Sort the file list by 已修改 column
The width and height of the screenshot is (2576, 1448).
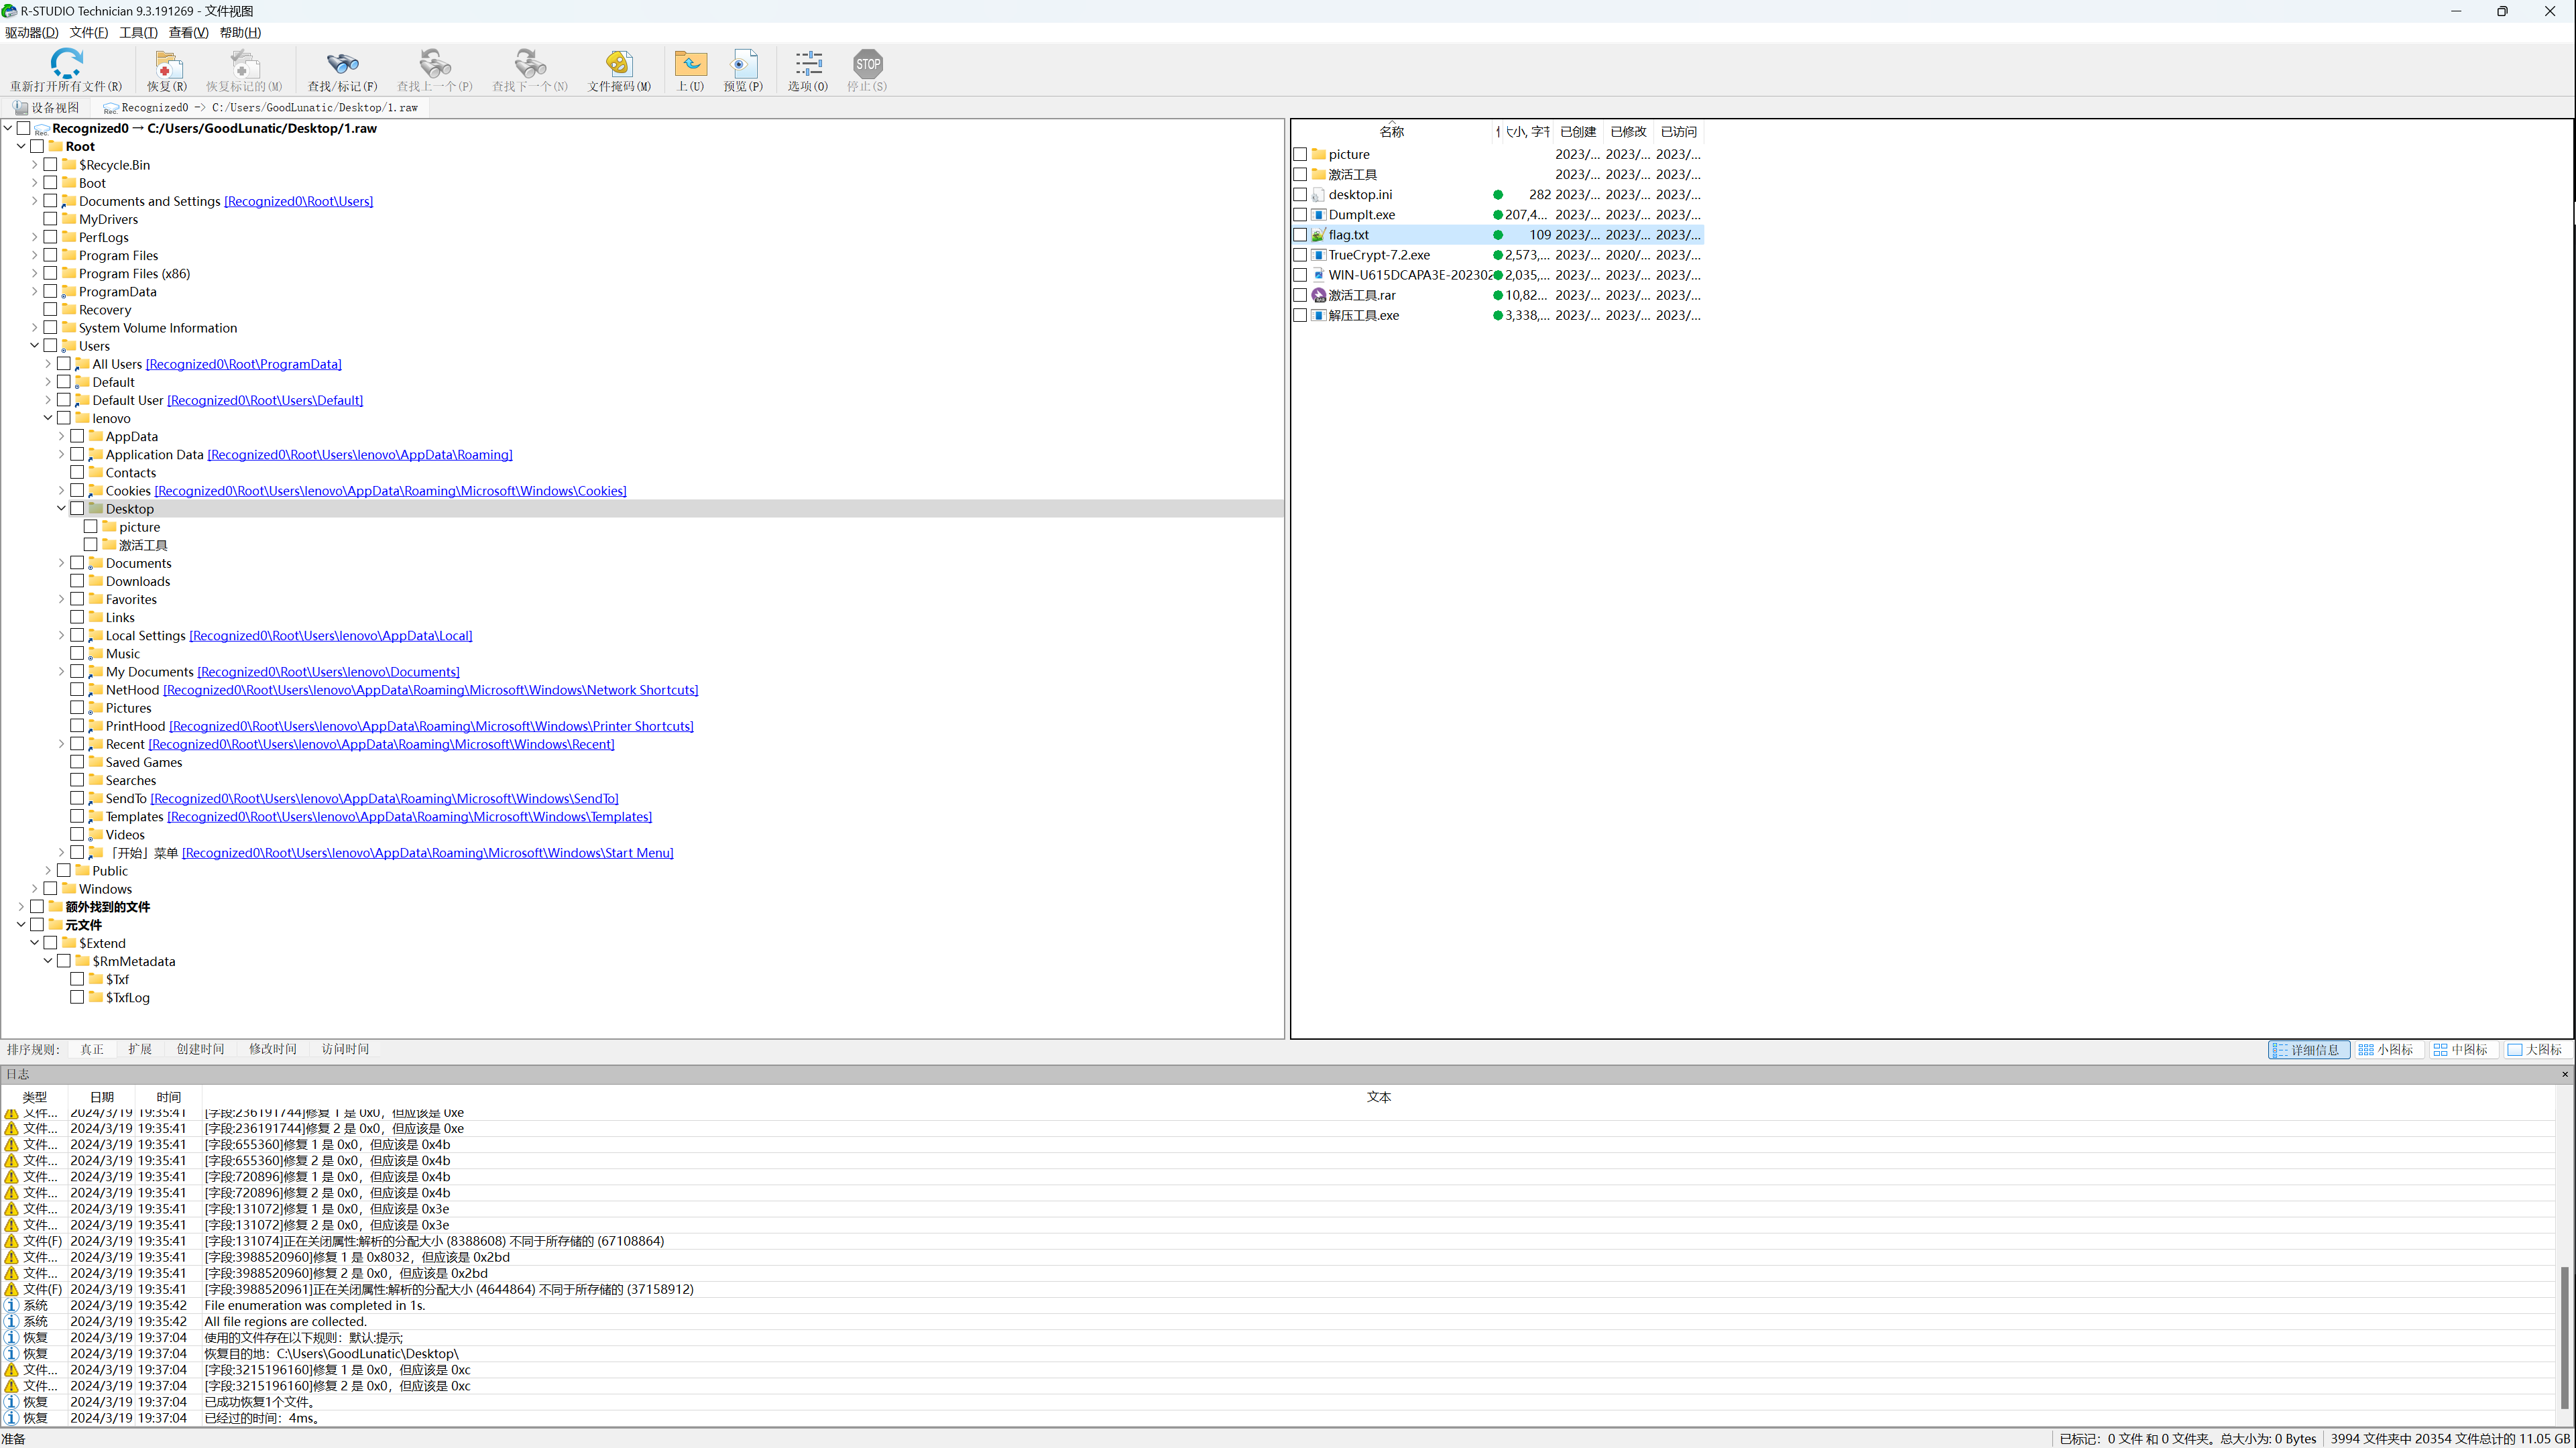[1628, 131]
